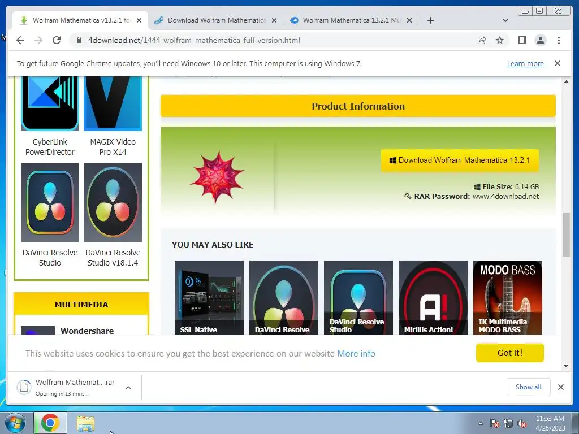
Task: Open DaVinci Resolve thumbnail in You May Also Like
Action: point(284,297)
